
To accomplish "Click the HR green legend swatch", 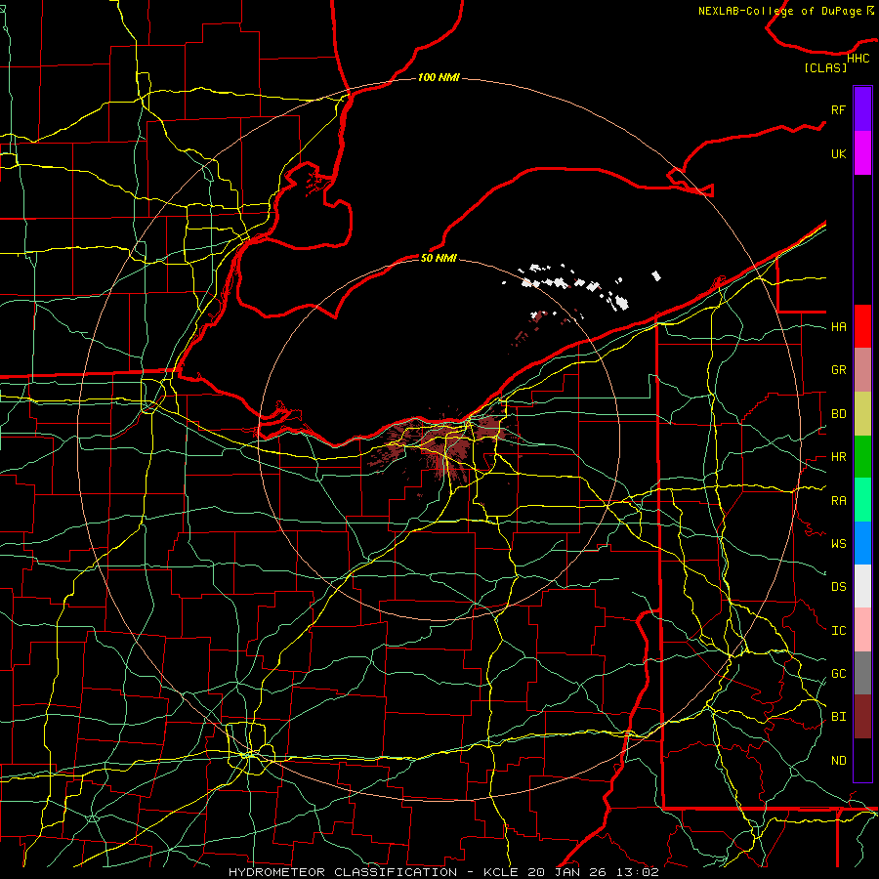I will point(862,456).
